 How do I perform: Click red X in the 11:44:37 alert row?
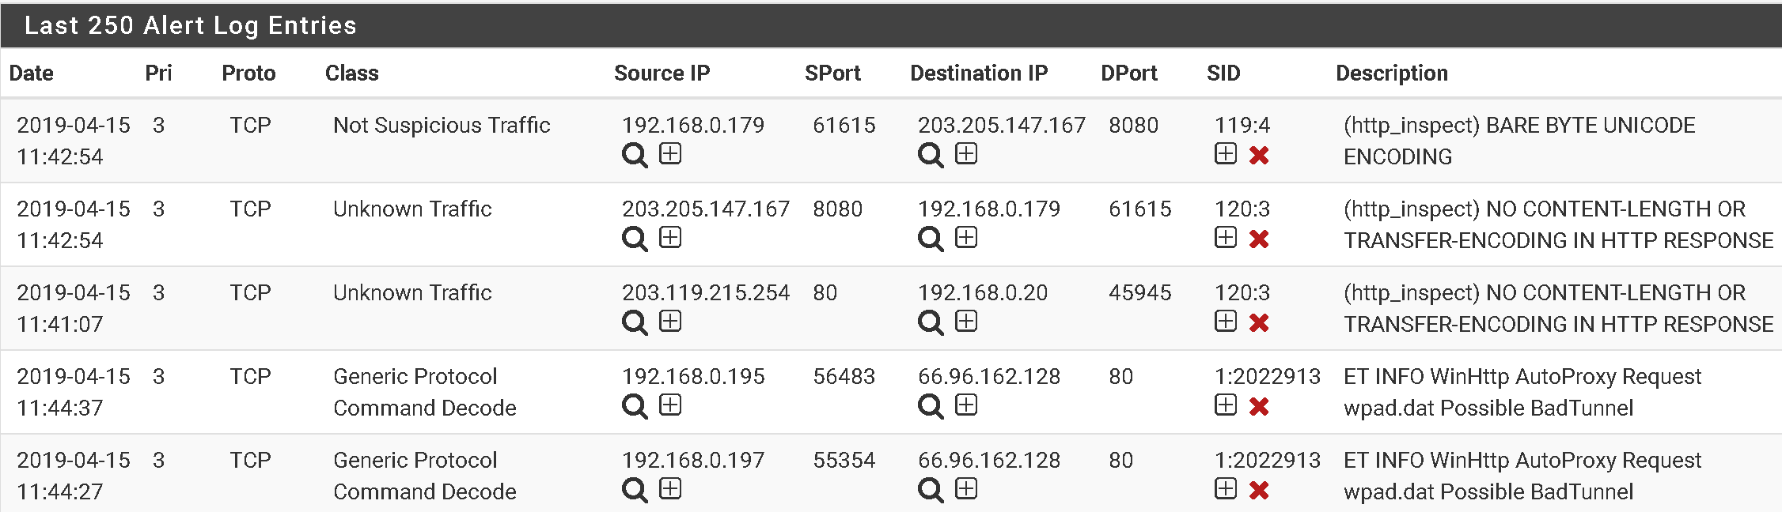click(x=1259, y=406)
